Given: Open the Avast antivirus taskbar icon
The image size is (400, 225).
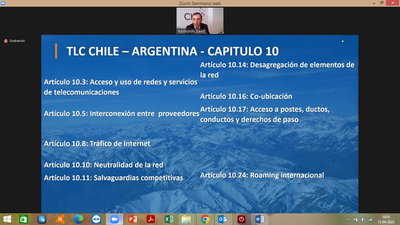Looking at the screenshot, I should point(60,219).
